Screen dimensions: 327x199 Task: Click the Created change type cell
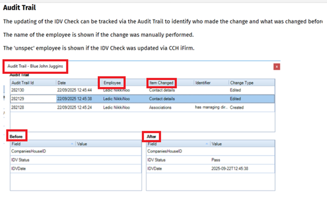pyautogui.click(x=237, y=107)
